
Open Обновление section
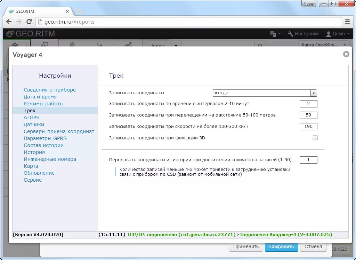coord(39,173)
